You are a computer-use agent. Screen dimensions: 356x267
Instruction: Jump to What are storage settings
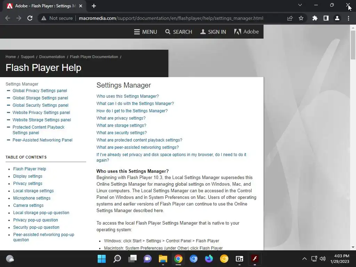point(121,125)
